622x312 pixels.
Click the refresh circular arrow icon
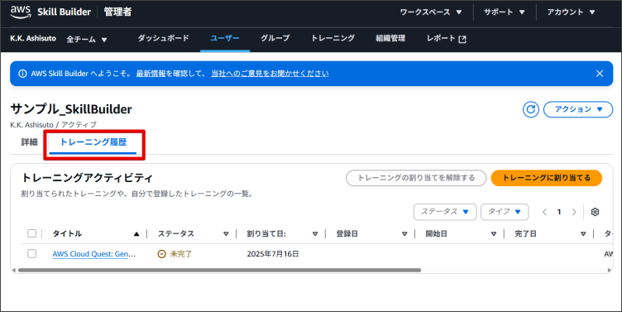[x=531, y=109]
